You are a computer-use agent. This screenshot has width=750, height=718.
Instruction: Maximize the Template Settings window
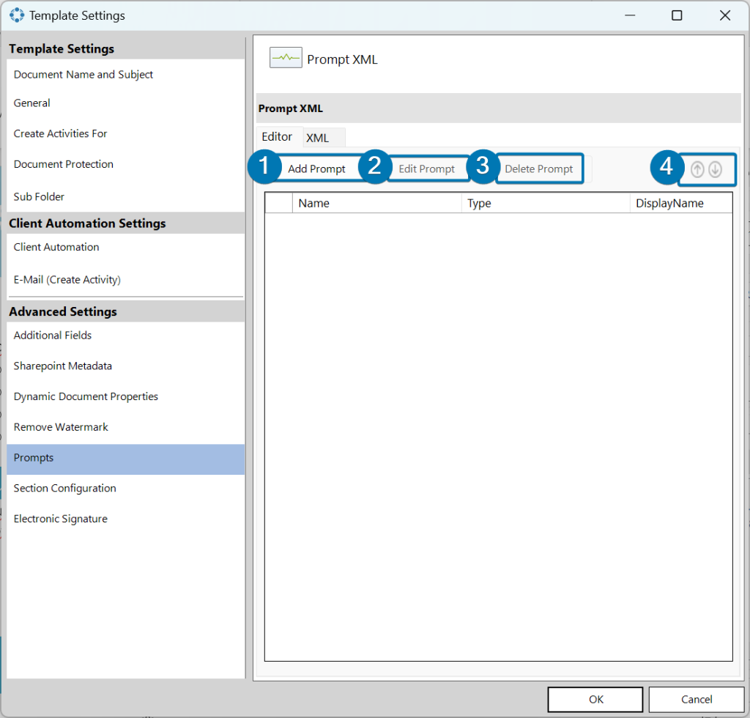coord(677,15)
